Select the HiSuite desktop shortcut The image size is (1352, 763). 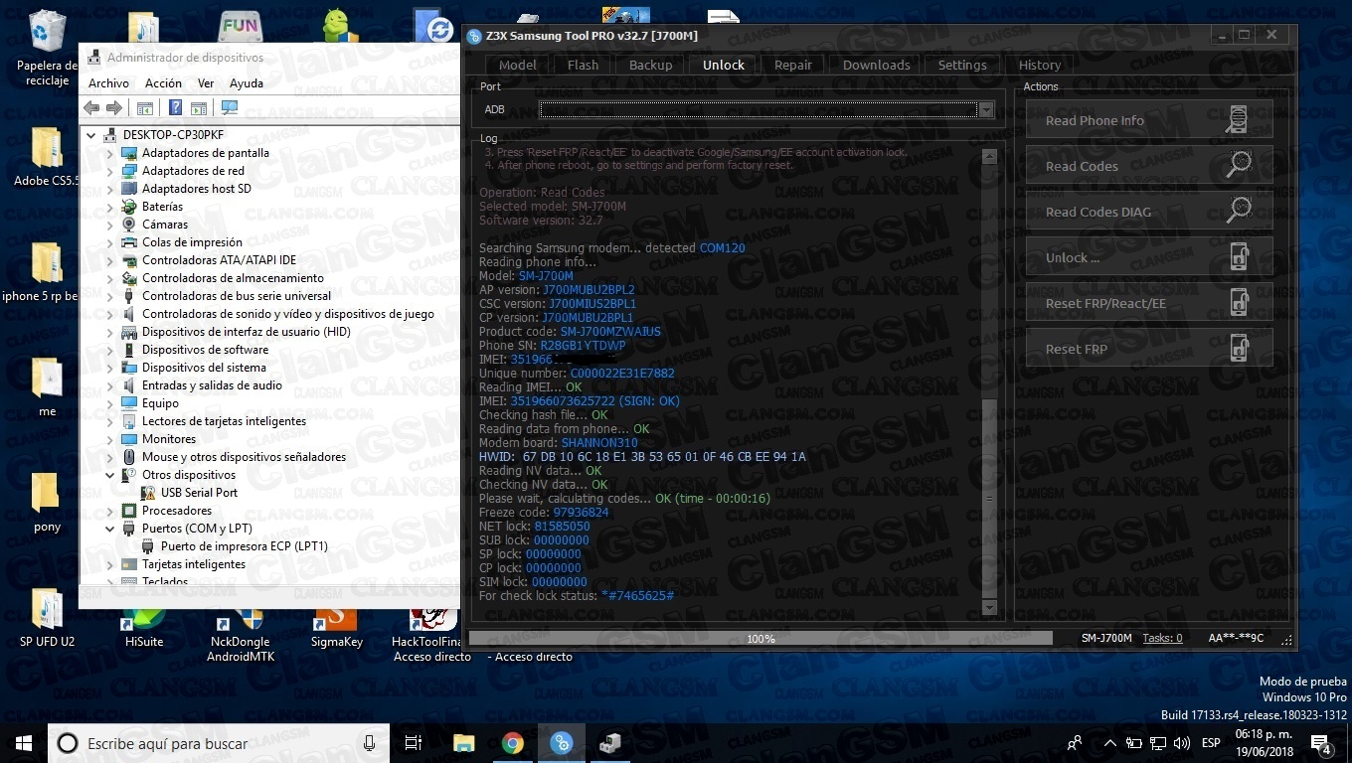144,628
